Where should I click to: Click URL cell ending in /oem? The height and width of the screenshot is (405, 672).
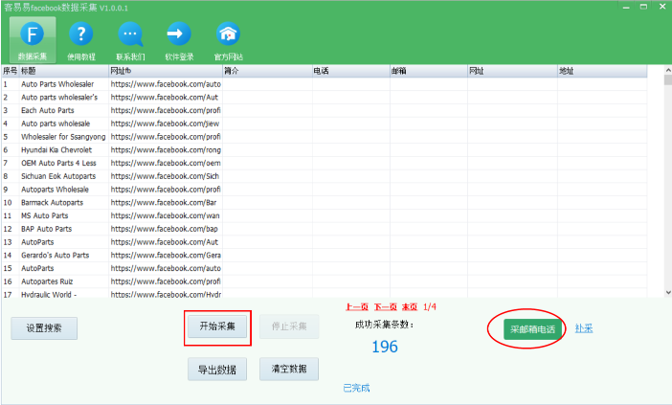166,164
